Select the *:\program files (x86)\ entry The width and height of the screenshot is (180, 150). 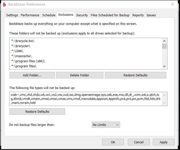click(28, 61)
